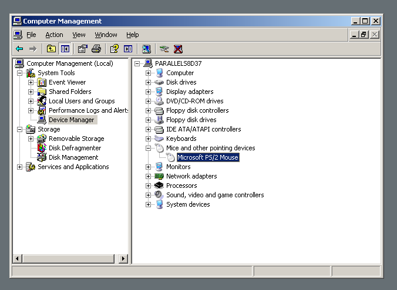
Task: Select the Sound, video and game controllers label
Action: coord(215,195)
